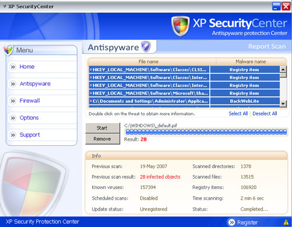Viewport: 292px width, 227px height.
Task: Select Registry item cell for Microsoft\Sha row
Action: click(x=245, y=93)
